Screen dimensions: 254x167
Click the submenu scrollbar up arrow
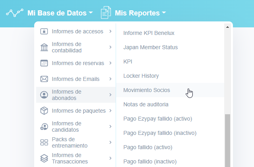pyautogui.click(x=227, y=27)
